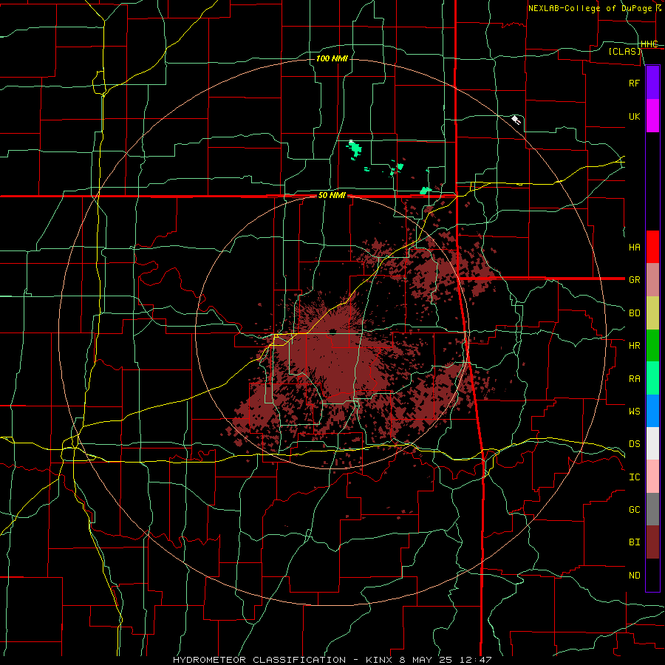Click the GR legend label
665x665 pixels.
click(635, 280)
